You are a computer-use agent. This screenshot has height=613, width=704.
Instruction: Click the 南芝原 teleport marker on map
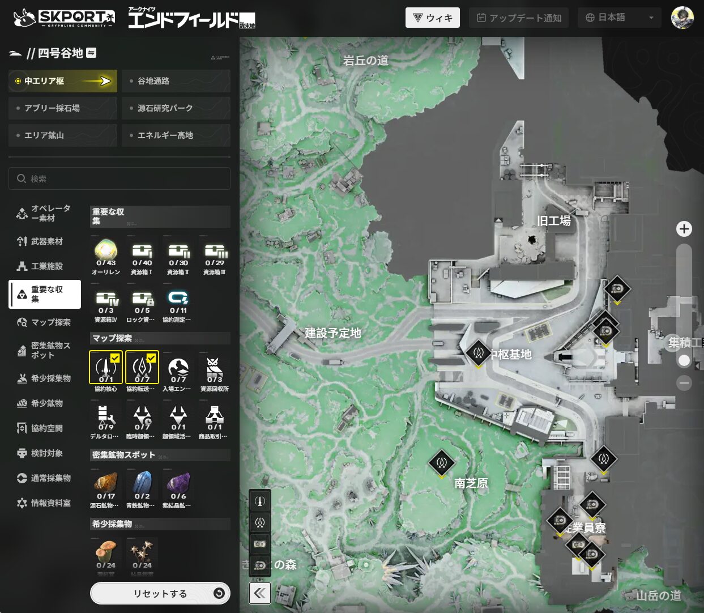point(442,463)
